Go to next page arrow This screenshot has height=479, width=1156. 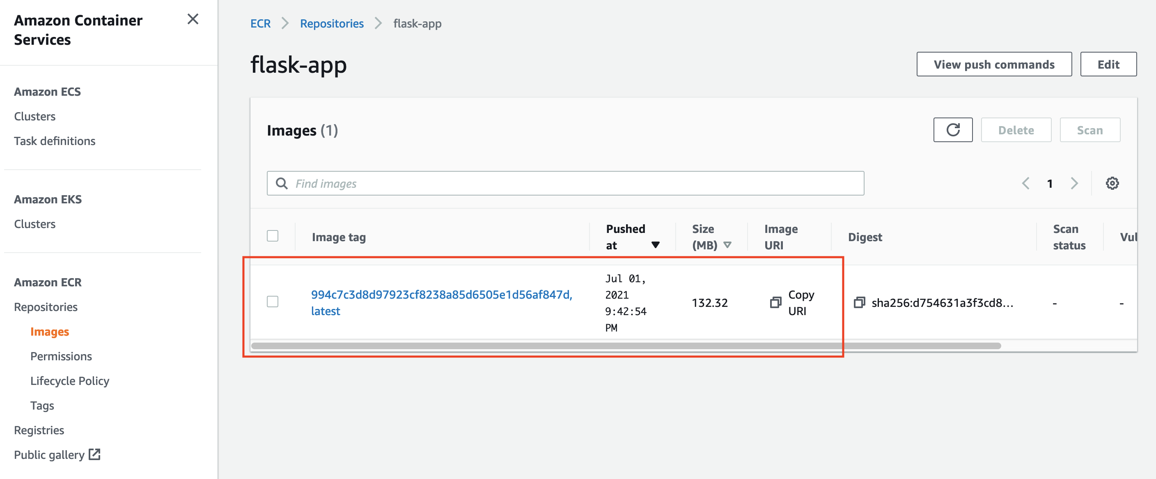tap(1074, 183)
